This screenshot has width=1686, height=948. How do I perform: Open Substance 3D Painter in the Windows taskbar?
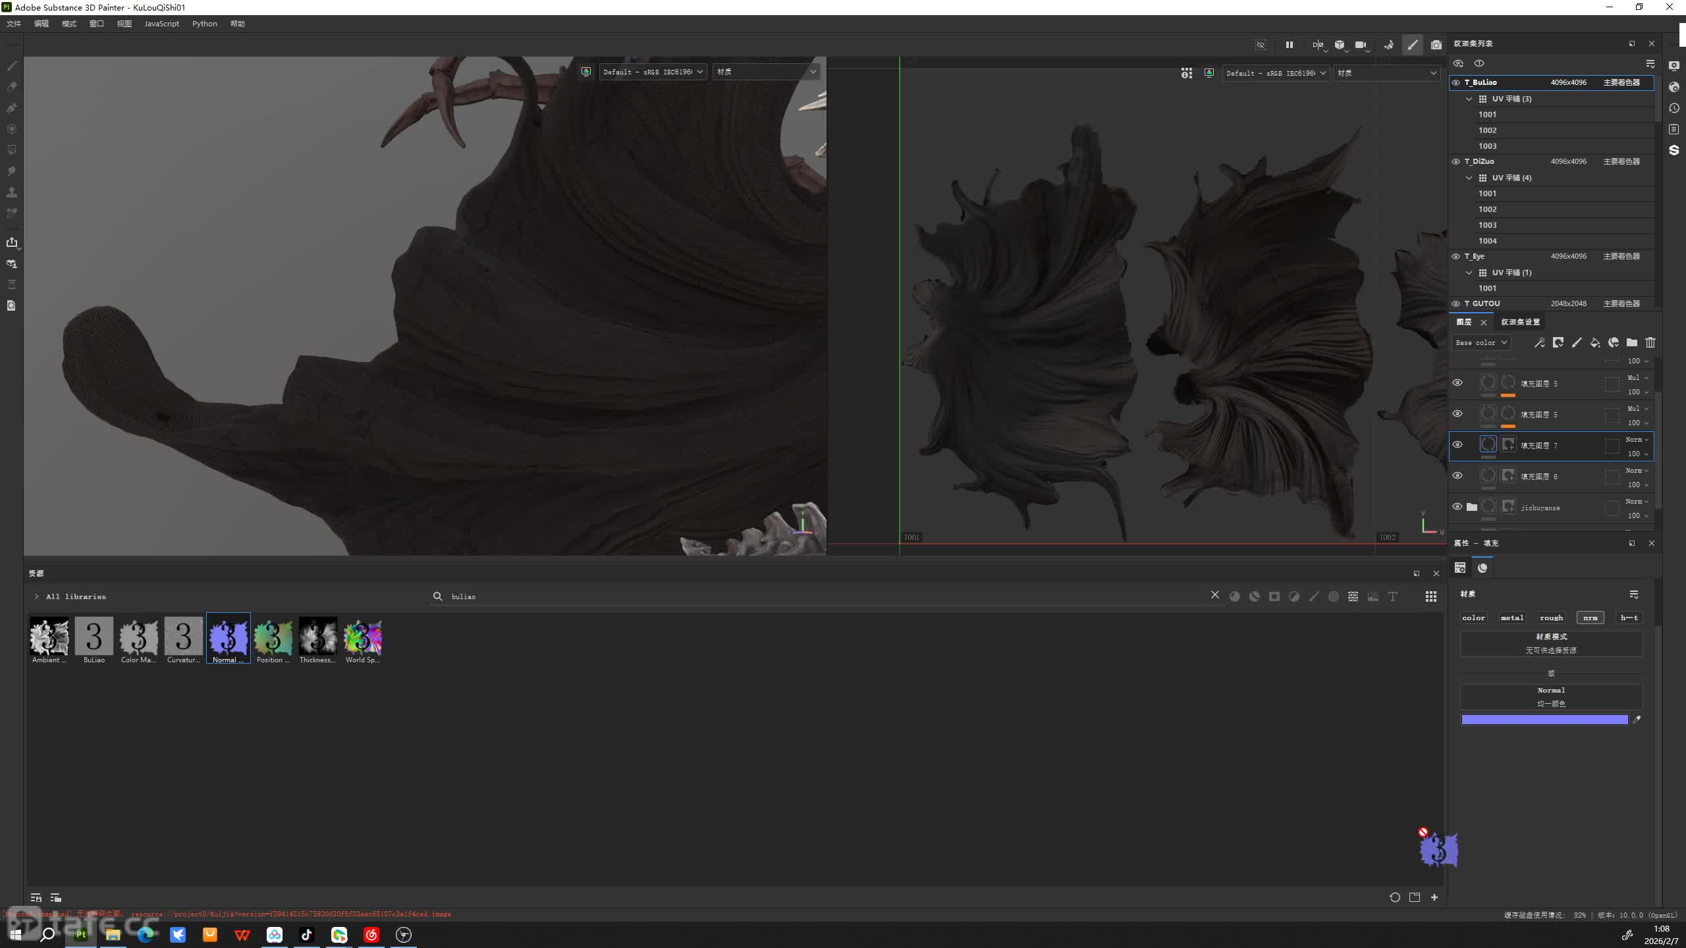(80, 934)
